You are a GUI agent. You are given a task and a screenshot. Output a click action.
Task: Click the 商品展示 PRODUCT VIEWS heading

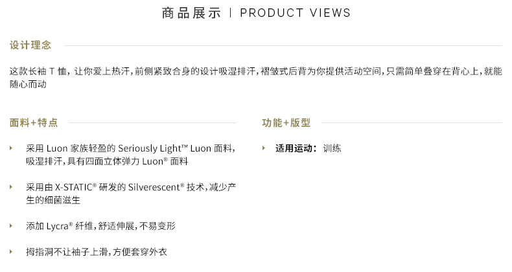click(x=257, y=13)
